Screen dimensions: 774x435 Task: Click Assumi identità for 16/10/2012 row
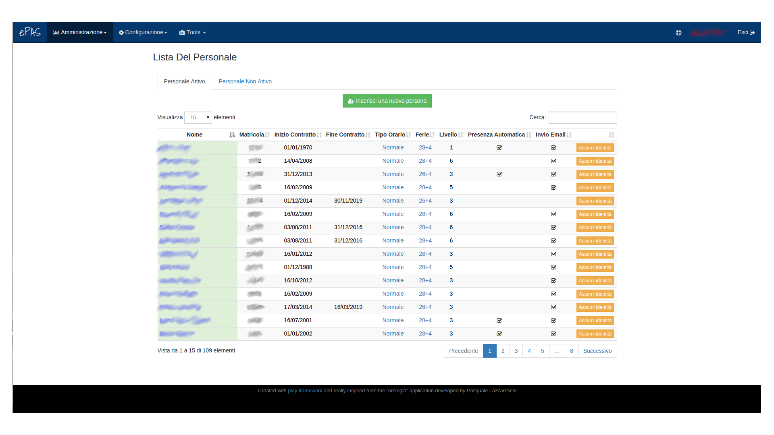click(x=595, y=281)
